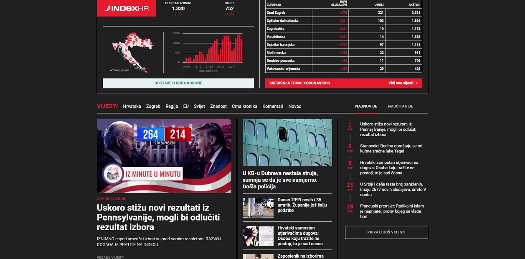Screen dimensions: 525x259
Task: Switch to the Najnovije tab
Action: click(x=366, y=107)
